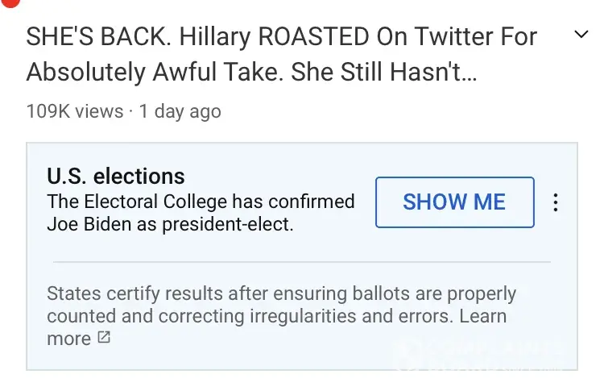Click the external link icon after 'more'
The height and width of the screenshot is (391, 604).
(x=104, y=338)
